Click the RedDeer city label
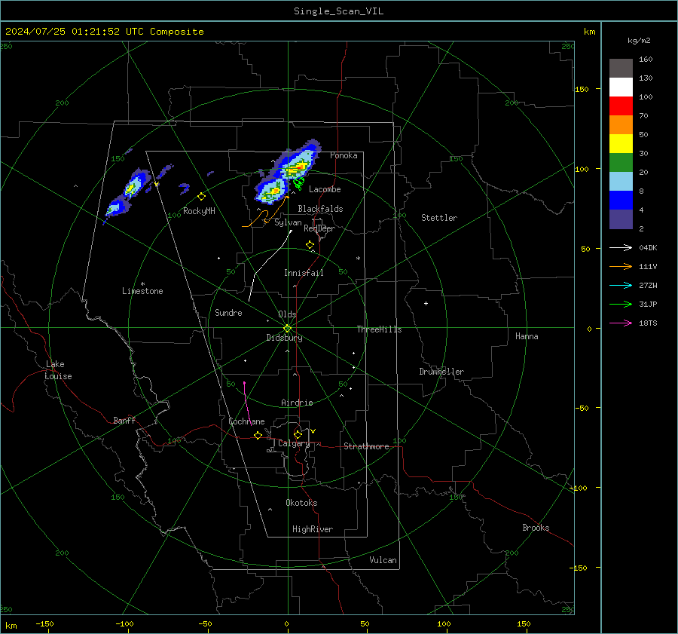This screenshot has height=634, width=678. (319, 228)
